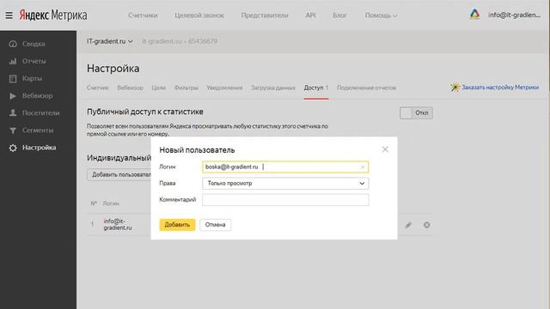550x309 pixels.
Task: Delete info@it-gradient.ru user with cross icon
Action: pyautogui.click(x=426, y=225)
